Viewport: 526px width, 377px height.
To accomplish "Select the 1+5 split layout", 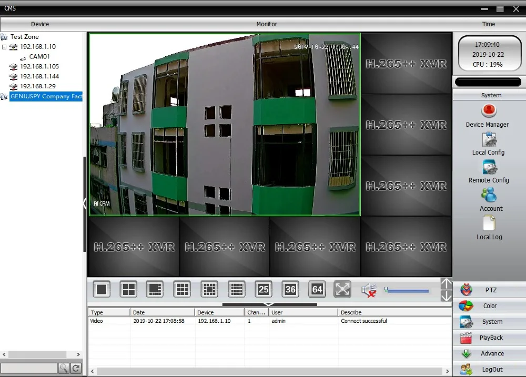I will tap(155, 289).
